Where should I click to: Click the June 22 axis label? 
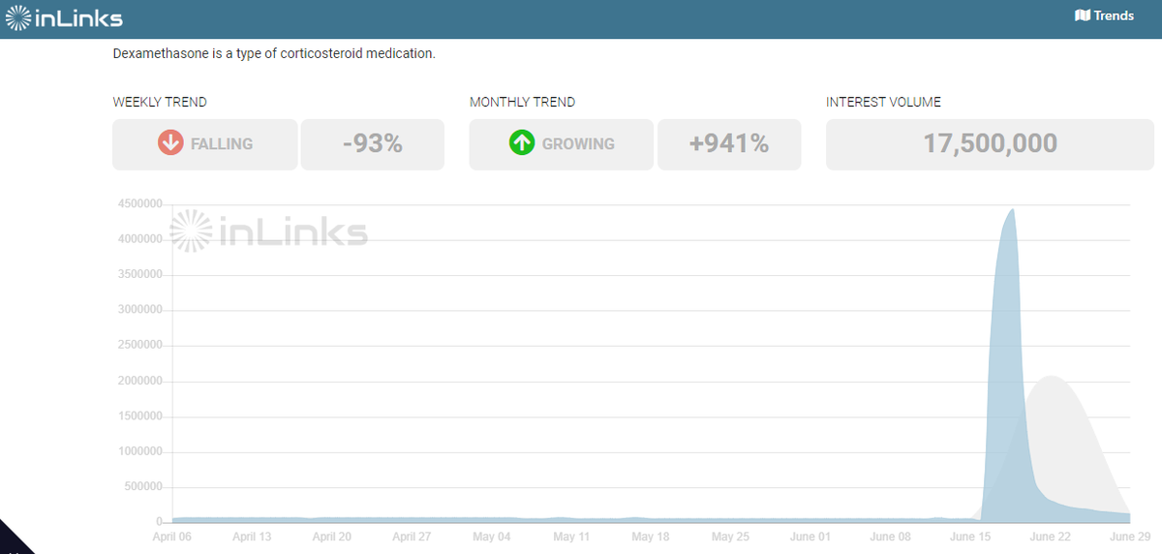(x=1050, y=536)
